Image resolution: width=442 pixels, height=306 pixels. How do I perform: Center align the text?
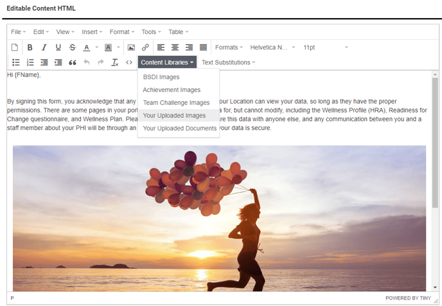click(x=175, y=48)
